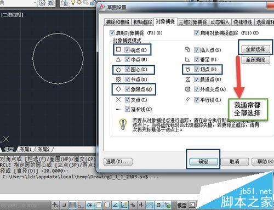Switch to 选择循环 tab
274x210 pixels.
tap(264, 22)
